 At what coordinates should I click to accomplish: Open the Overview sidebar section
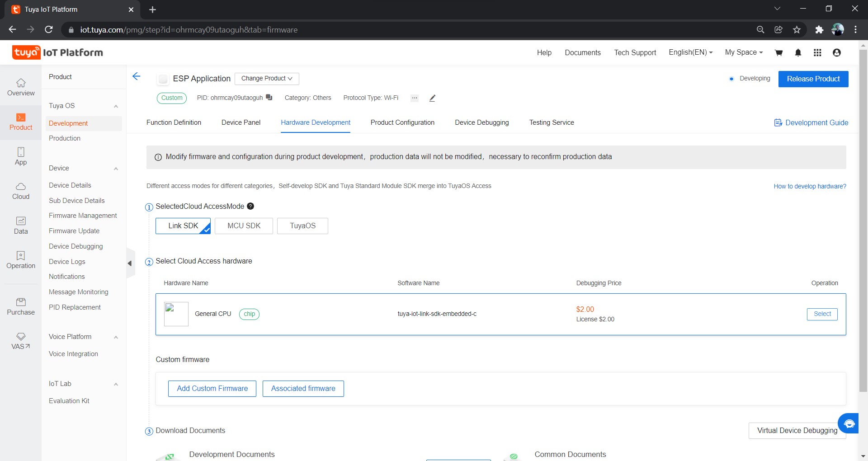coord(21,87)
